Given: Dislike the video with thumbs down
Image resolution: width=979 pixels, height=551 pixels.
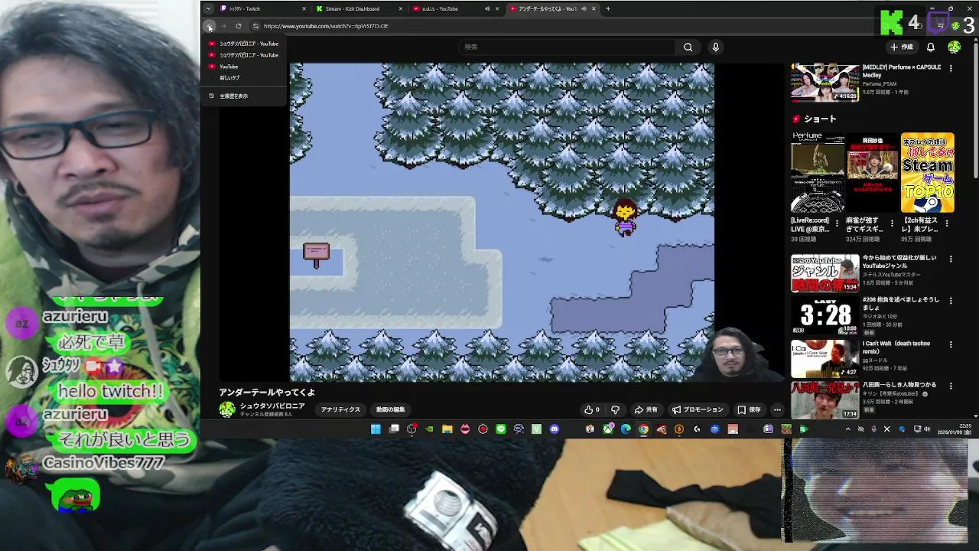Looking at the screenshot, I should pos(615,409).
